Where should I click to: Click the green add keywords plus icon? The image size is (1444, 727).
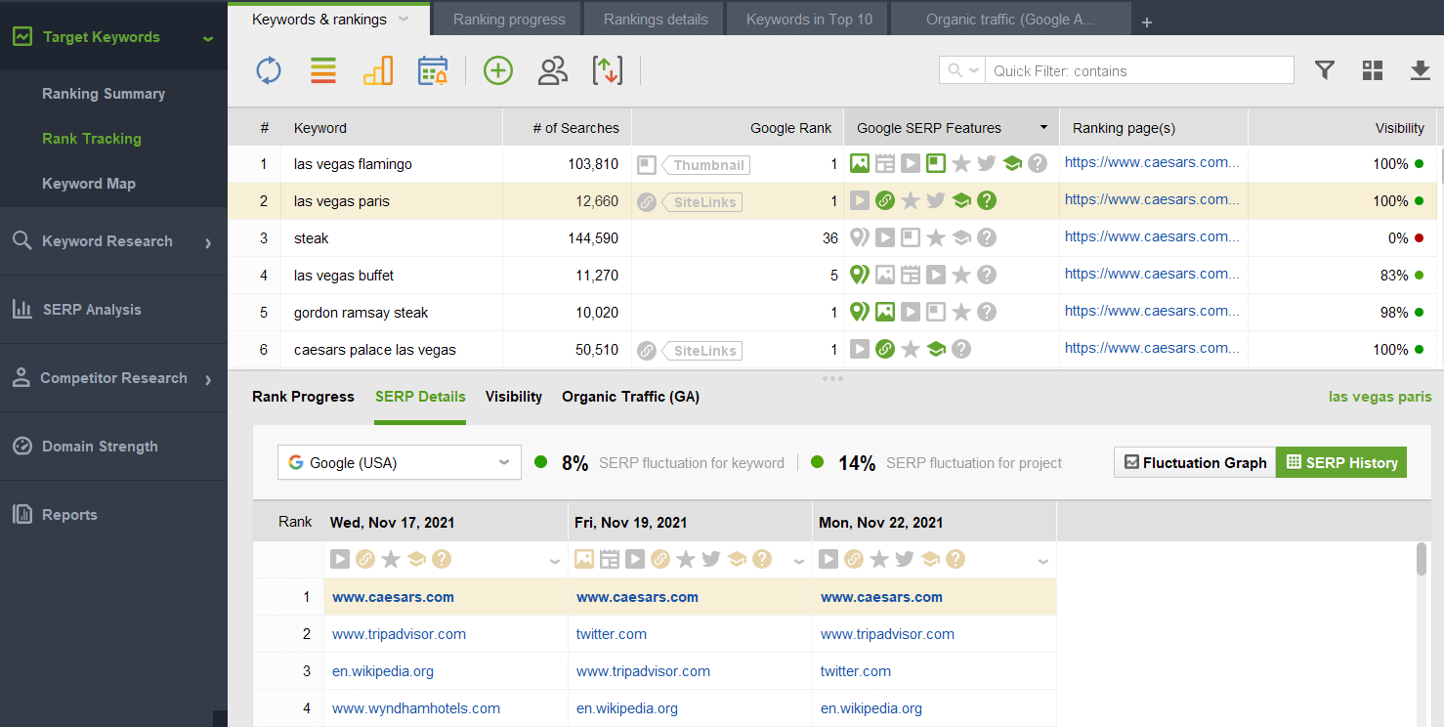[x=498, y=70]
